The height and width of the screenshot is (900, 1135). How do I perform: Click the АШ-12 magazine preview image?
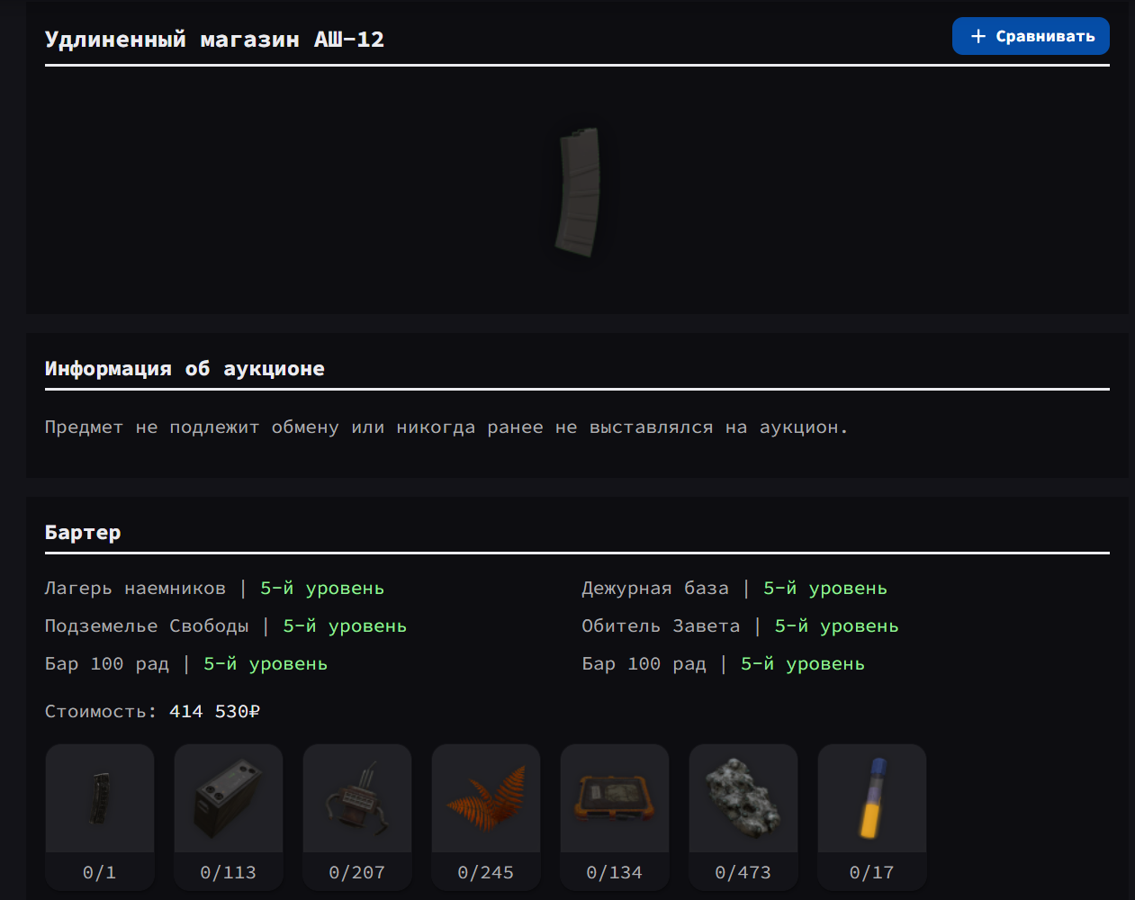click(x=578, y=192)
